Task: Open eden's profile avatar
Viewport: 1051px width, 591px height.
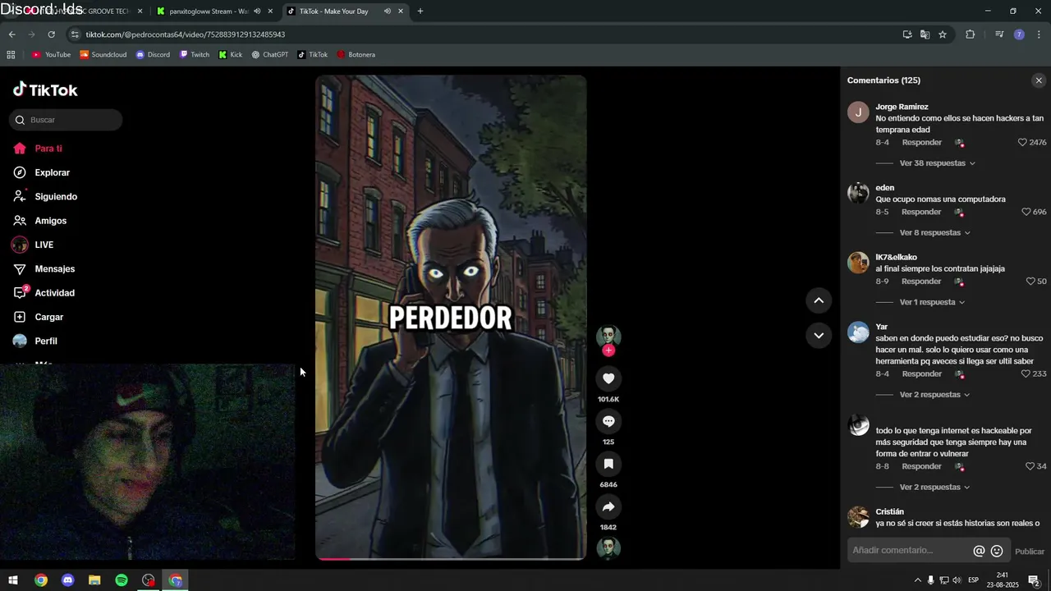Action: tap(858, 193)
